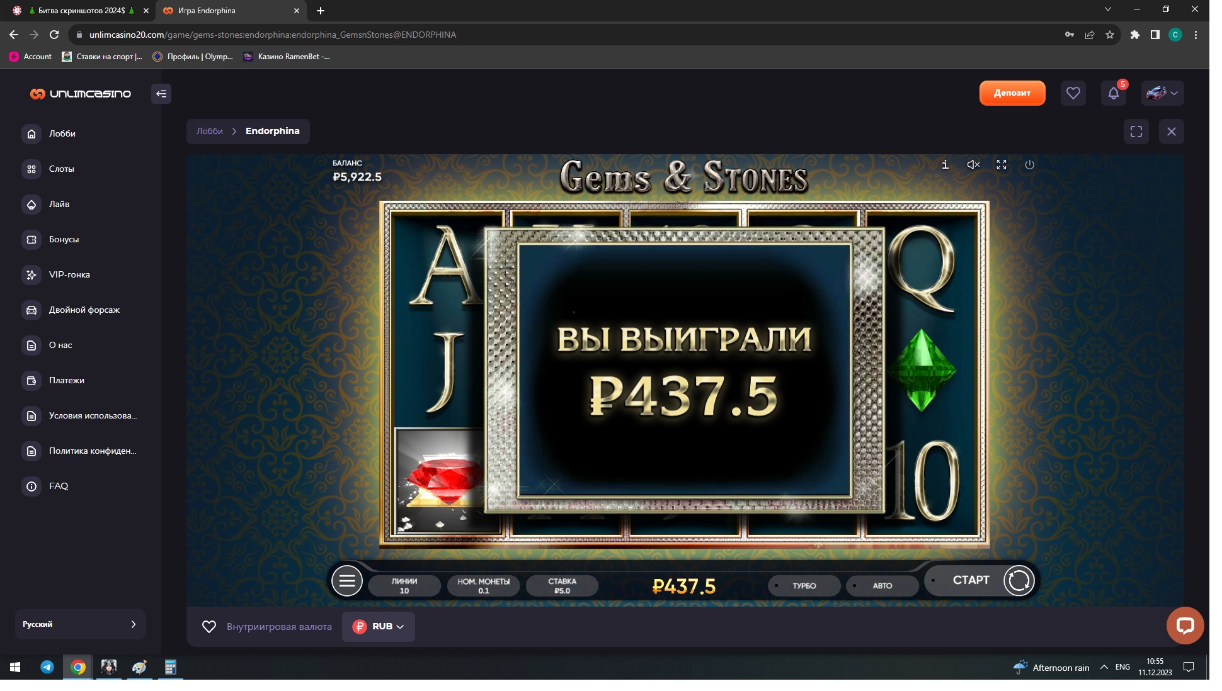
Task: Click the in-game fullscreen arrows icon
Action: point(1001,165)
